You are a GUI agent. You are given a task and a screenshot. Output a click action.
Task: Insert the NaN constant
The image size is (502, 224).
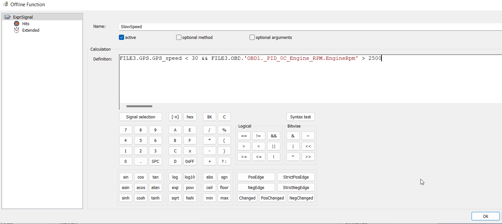click(190, 198)
